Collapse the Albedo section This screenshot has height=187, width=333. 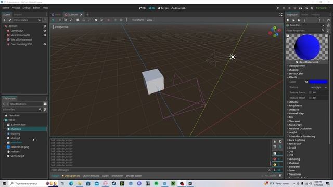(292, 77)
